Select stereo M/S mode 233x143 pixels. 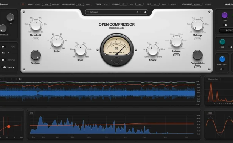[131, 5]
